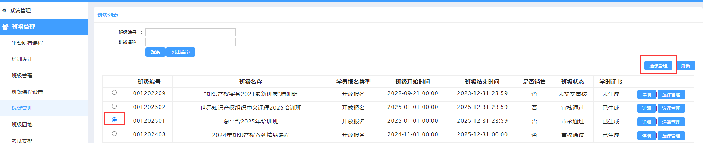Open the 班级管理 header in the sidebar
The height and width of the screenshot is (143, 703).
point(44,27)
